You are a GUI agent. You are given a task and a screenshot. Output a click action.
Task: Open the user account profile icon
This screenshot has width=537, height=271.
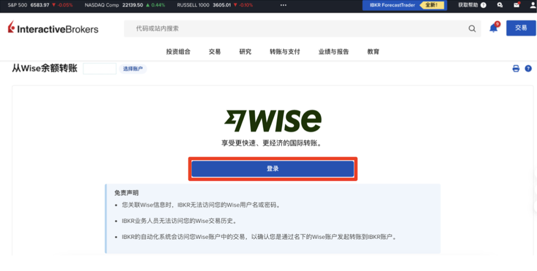pos(533,5)
